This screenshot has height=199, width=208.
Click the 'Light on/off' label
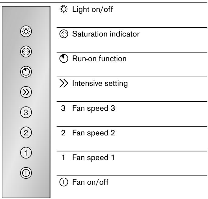pos(93,9)
